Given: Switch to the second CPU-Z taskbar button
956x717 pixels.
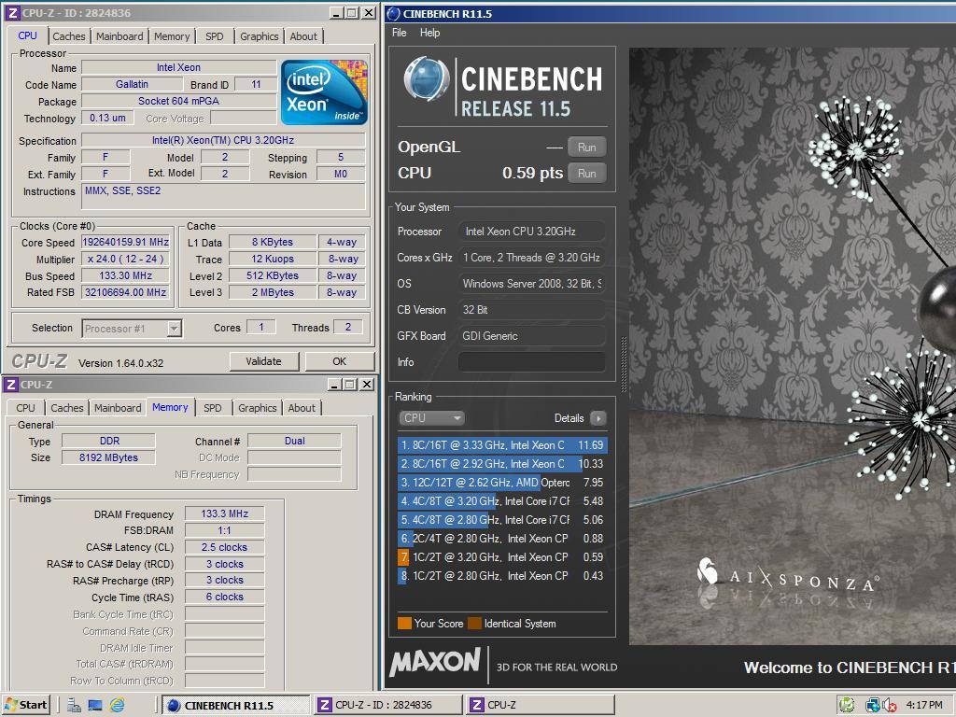Looking at the screenshot, I should 540,706.
